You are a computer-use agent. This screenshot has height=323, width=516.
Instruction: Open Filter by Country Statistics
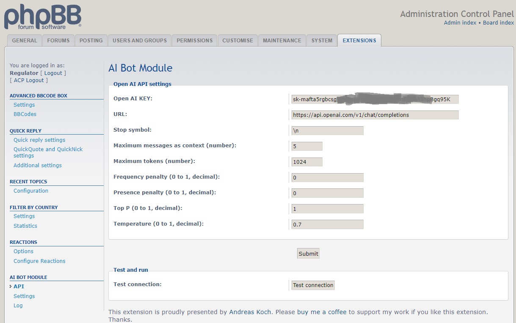click(x=25, y=226)
